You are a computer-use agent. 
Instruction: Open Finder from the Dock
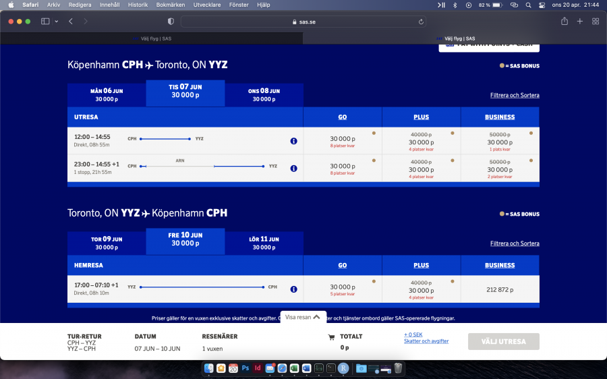point(208,368)
